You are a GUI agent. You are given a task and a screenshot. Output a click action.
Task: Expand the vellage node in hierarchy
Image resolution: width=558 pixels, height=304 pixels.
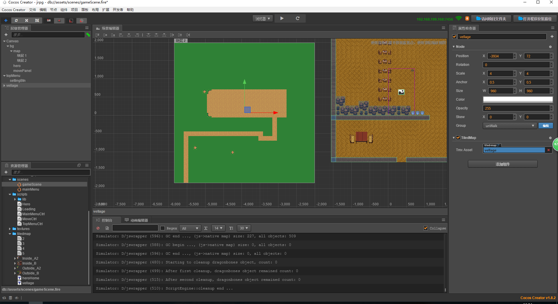coord(4,86)
